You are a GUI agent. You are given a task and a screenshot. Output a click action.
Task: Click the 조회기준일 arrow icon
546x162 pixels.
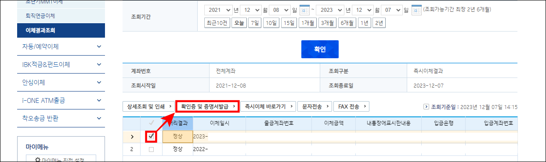(x=426, y=106)
